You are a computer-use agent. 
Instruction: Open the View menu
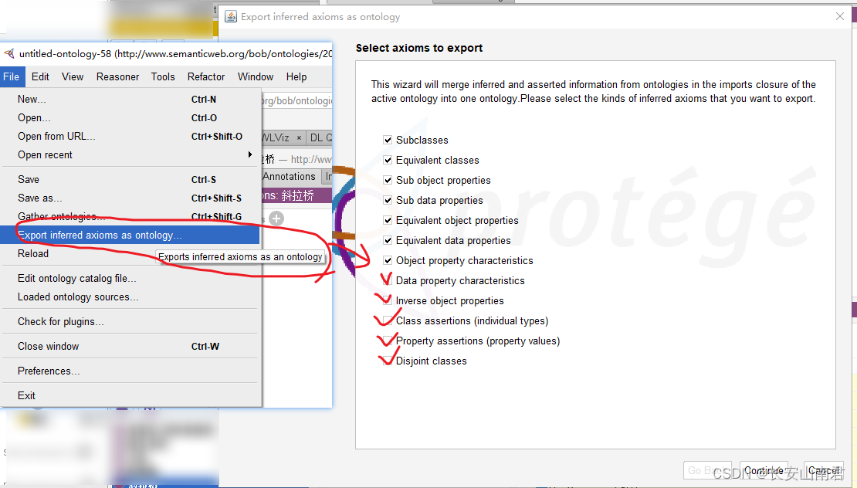72,77
